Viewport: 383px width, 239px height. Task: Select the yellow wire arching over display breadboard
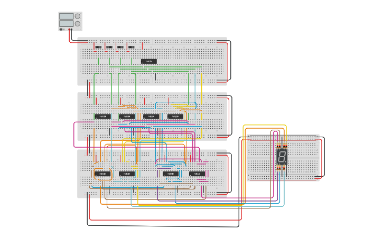pyautogui.click(x=265, y=125)
